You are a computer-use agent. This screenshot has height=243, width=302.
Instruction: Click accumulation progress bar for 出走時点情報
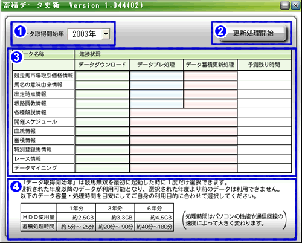pos(210,94)
